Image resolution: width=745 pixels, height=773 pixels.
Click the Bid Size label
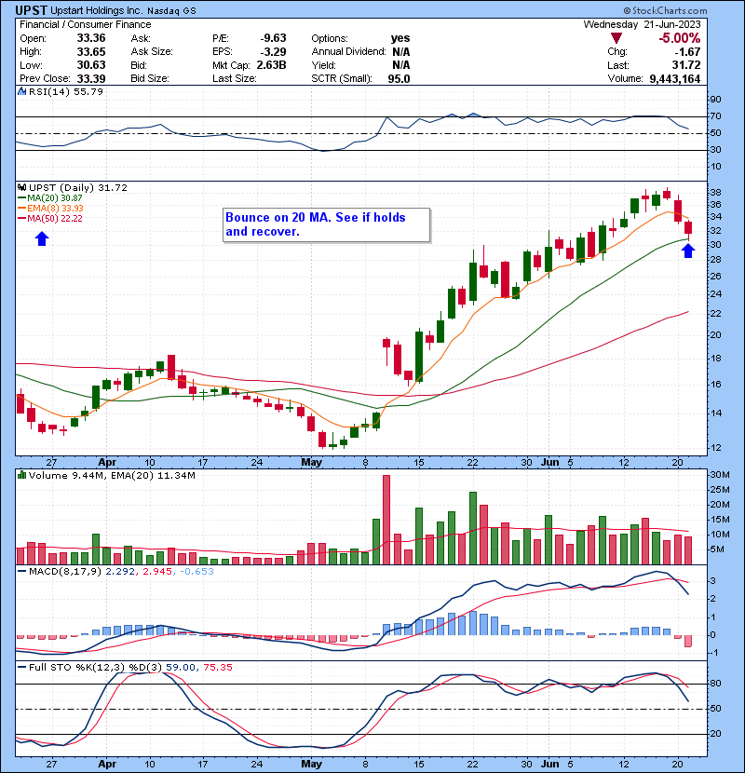click(x=150, y=78)
